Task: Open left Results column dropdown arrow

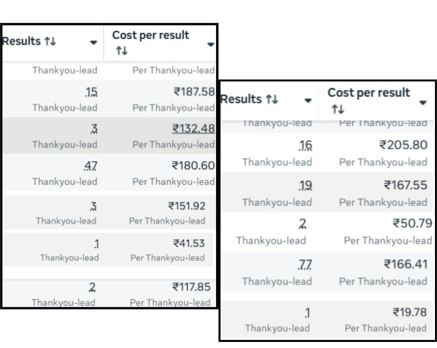Action: tap(93, 42)
